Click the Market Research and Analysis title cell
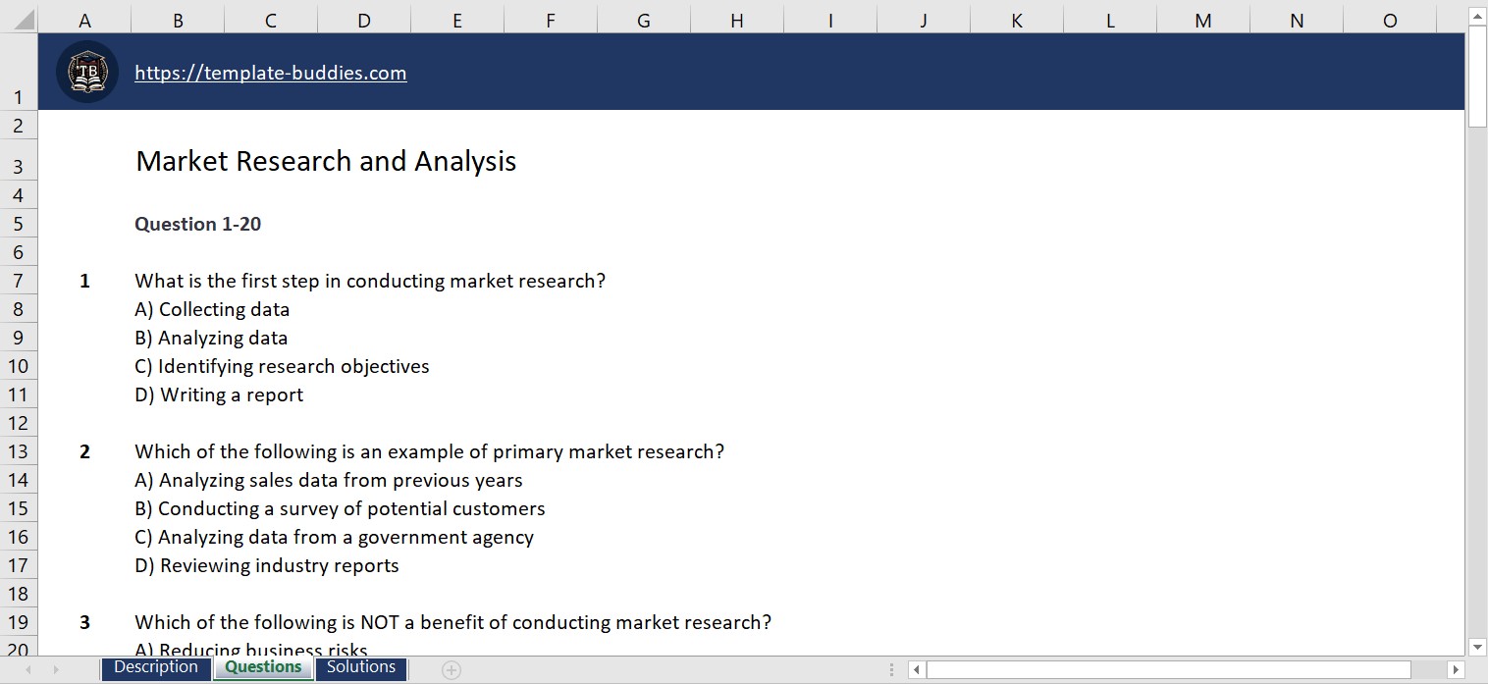 tap(326, 161)
